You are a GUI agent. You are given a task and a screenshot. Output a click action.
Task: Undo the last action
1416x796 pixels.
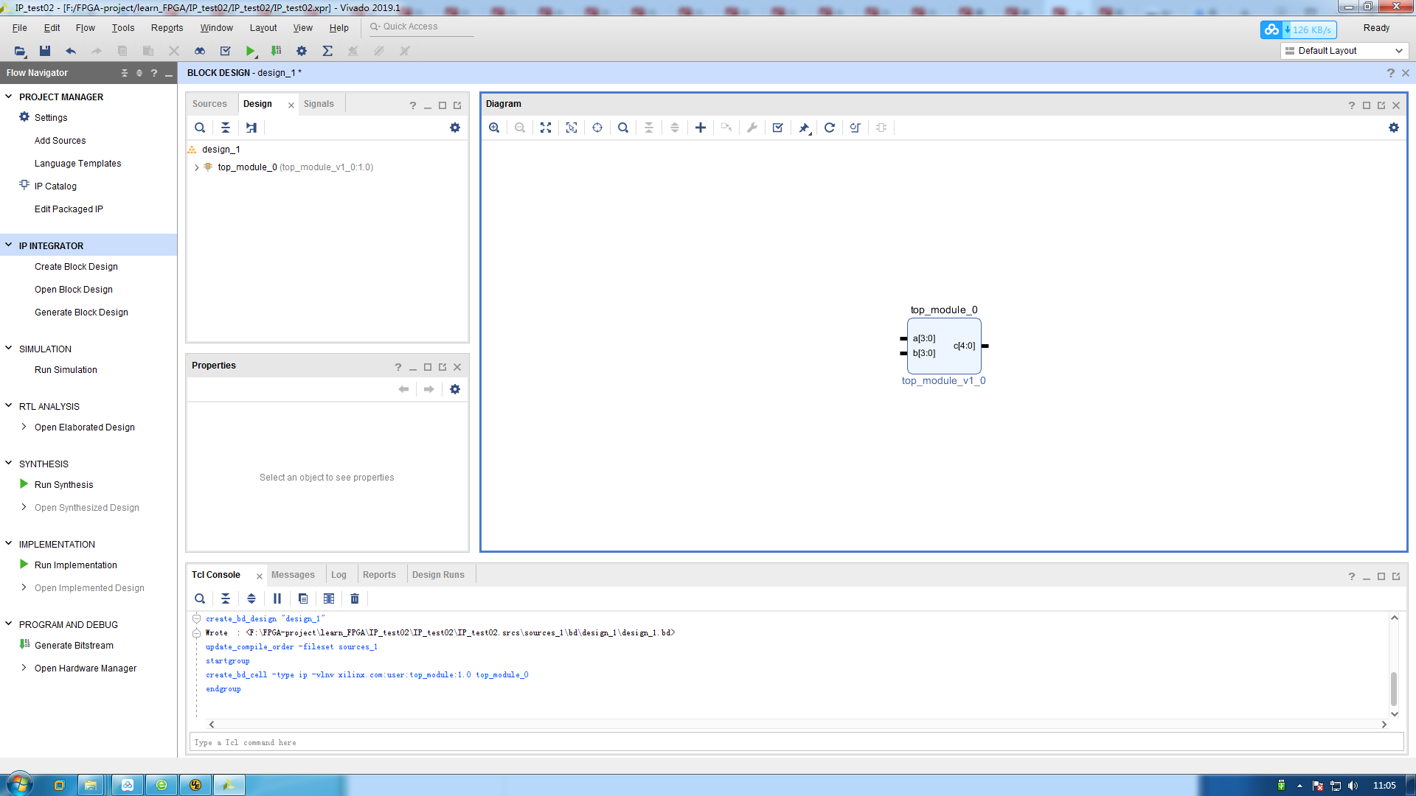(71, 51)
